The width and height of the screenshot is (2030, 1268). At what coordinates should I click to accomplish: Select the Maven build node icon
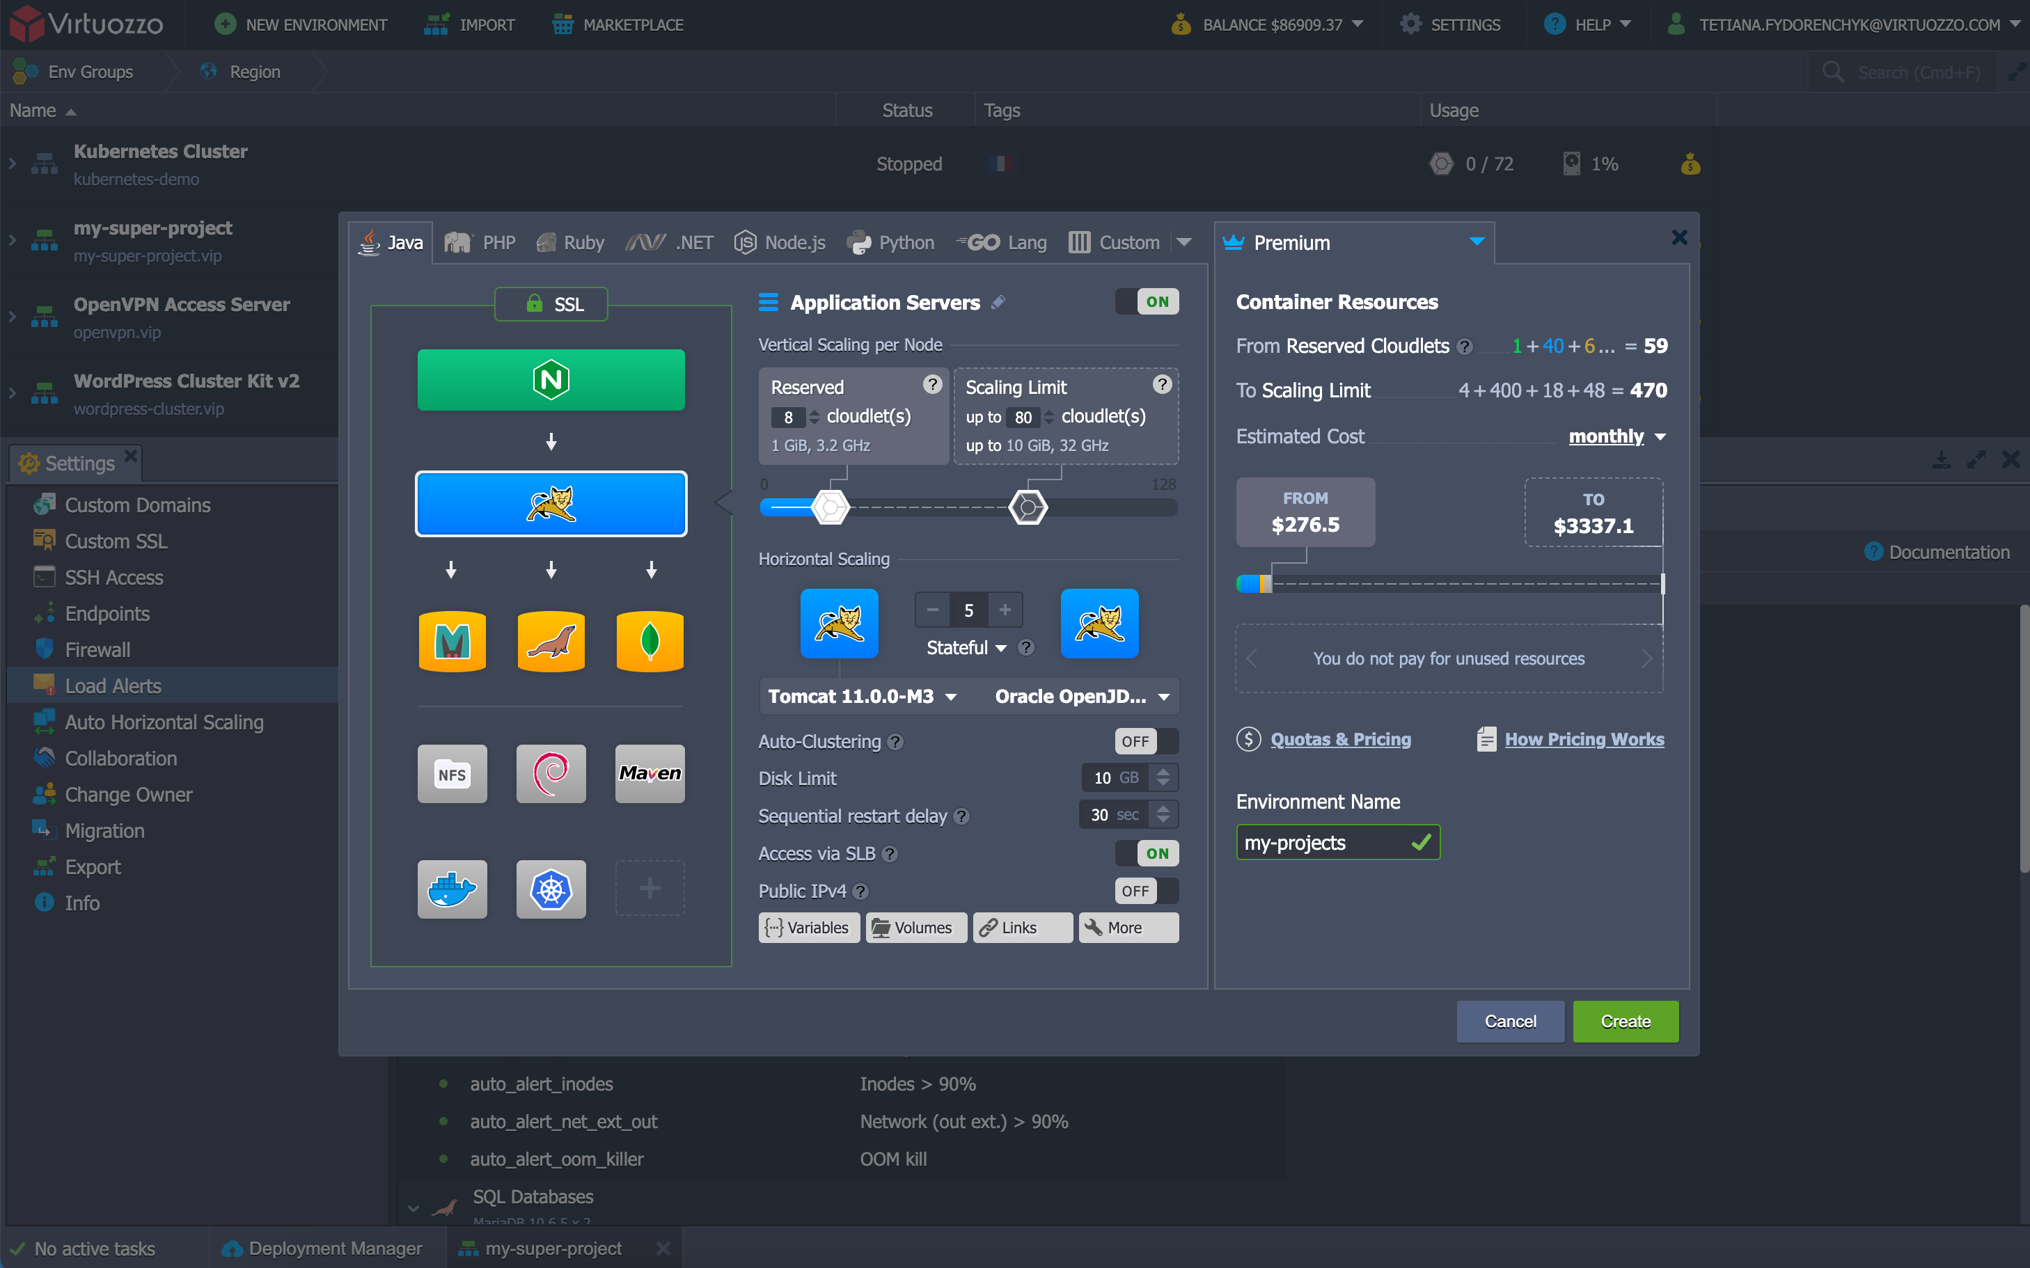click(650, 774)
